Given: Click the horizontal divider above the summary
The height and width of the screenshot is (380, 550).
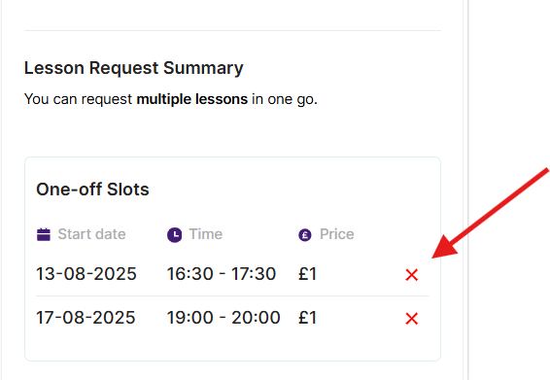Looking at the screenshot, I should pos(232,30).
